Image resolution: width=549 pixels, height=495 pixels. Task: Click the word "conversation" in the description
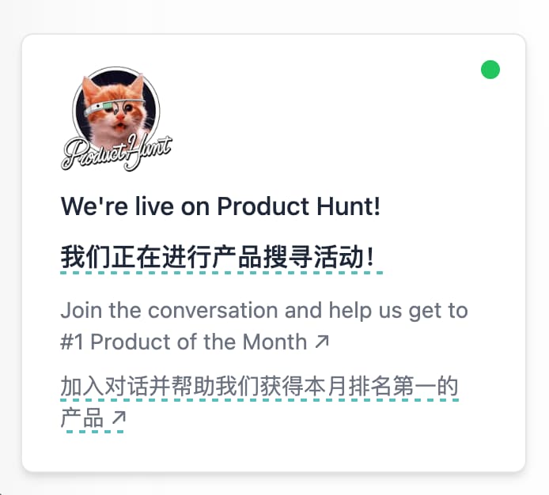click(x=214, y=311)
